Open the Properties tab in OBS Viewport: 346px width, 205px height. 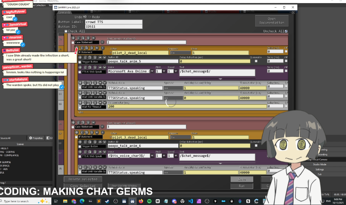click(36, 138)
